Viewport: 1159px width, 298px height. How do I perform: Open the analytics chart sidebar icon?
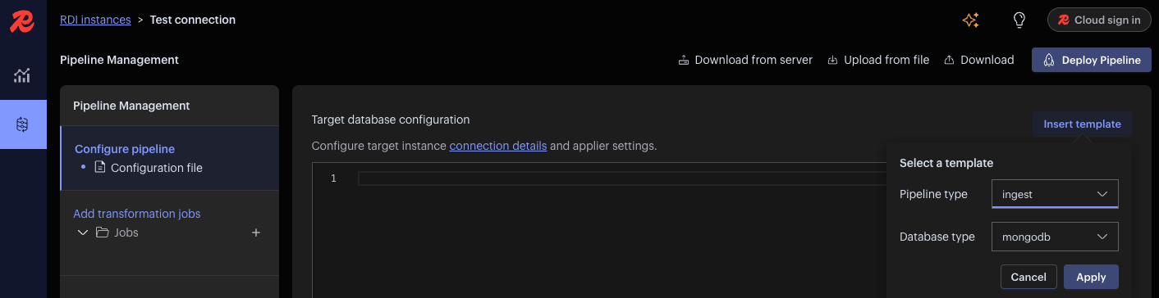point(22,76)
